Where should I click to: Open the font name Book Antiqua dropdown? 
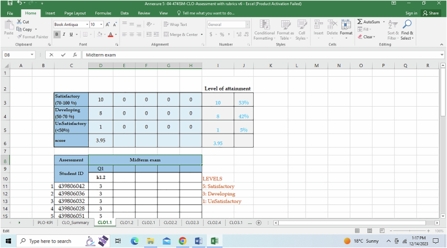tap(87, 25)
